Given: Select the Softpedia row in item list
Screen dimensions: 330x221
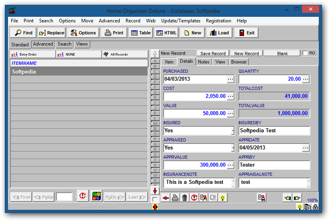Looking at the screenshot, I should click(79, 72).
